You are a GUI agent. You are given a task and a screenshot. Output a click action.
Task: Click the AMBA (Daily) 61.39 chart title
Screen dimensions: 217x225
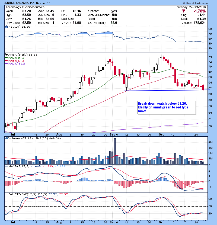23,55
